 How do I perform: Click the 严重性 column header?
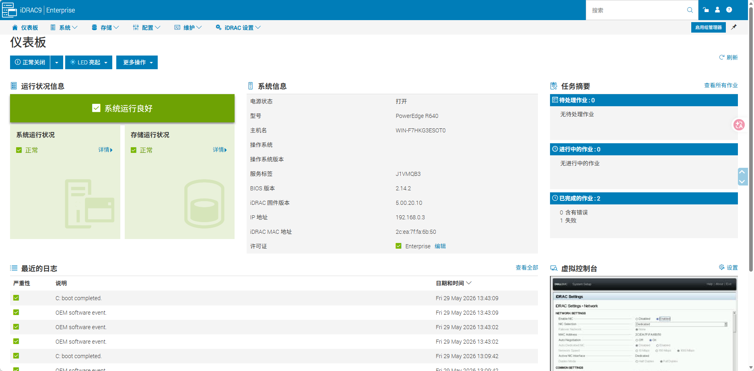point(22,283)
